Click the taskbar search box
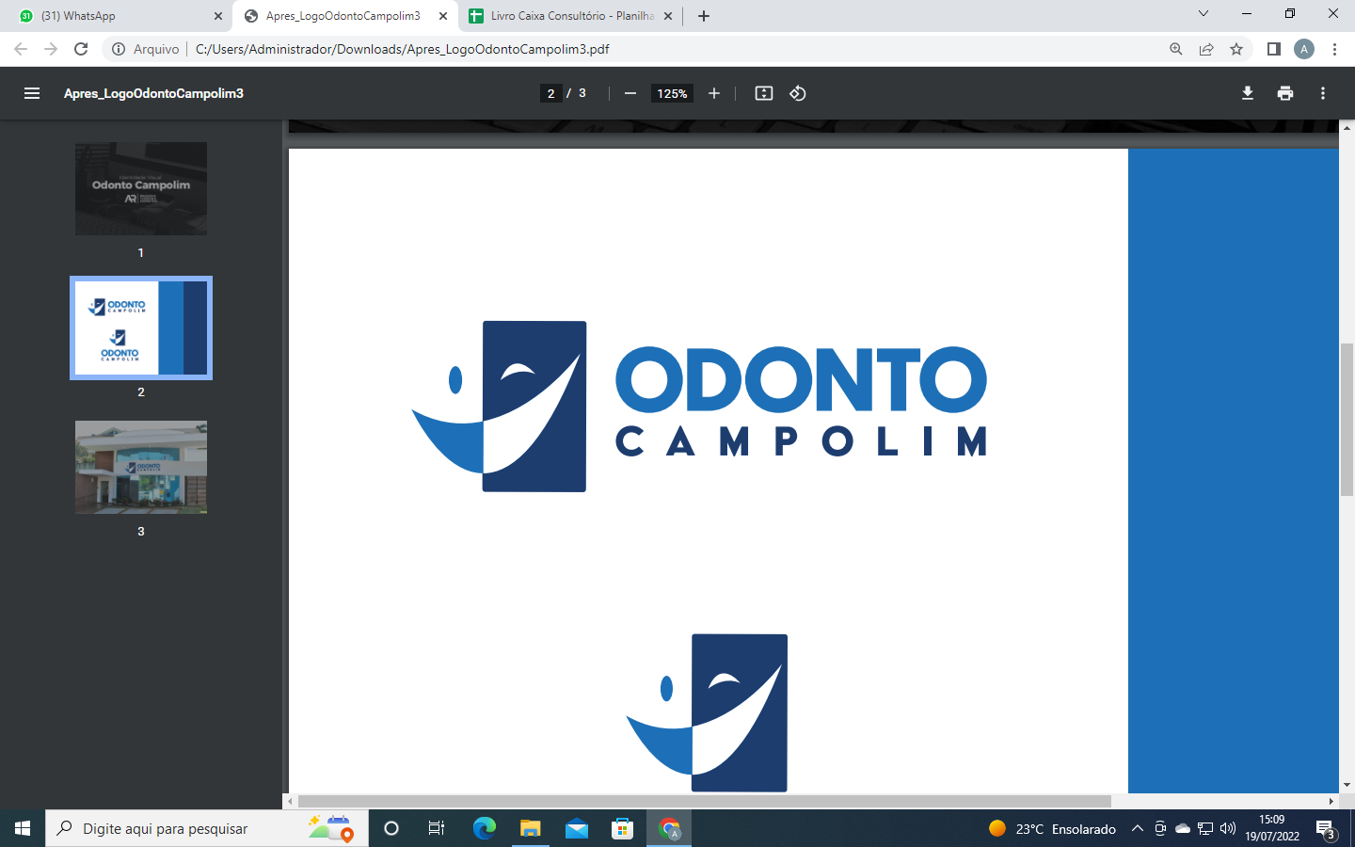Viewport: 1355px width, 847px height. [207, 828]
